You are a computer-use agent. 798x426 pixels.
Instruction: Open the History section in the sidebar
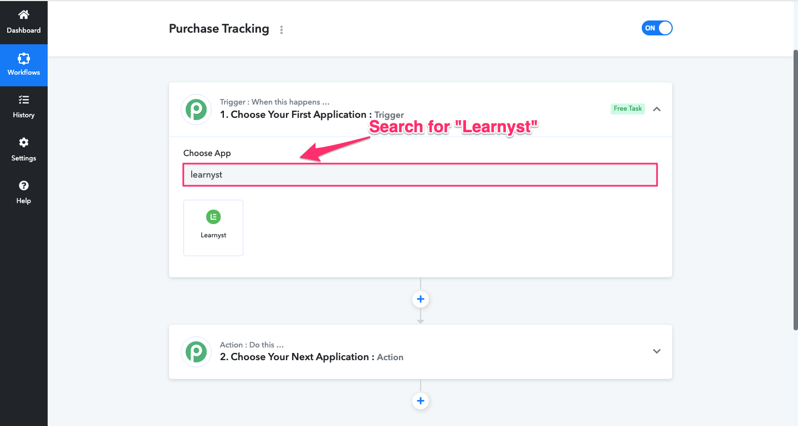[x=24, y=107]
